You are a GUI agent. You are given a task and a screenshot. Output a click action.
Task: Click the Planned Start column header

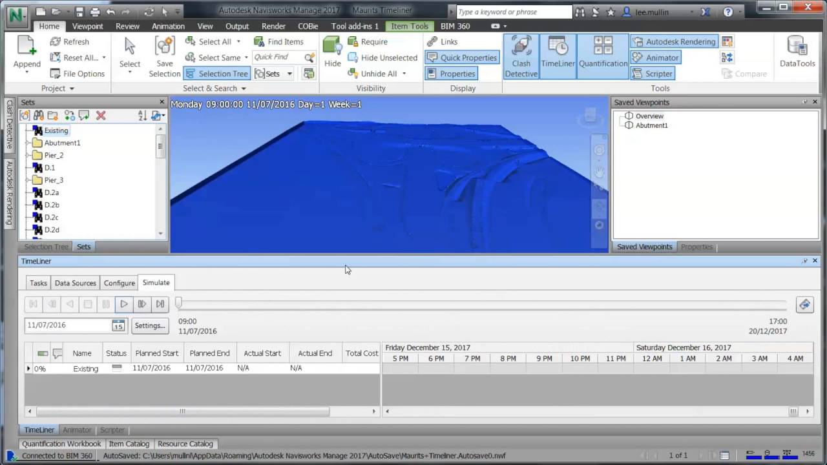[x=157, y=353]
